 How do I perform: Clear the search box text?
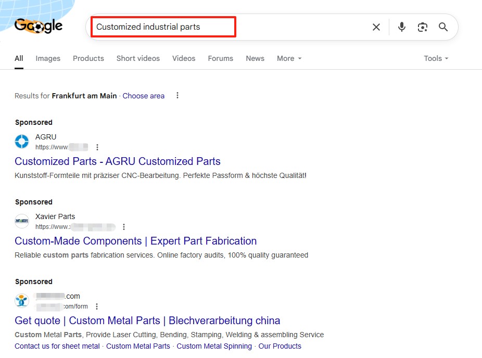pos(376,27)
